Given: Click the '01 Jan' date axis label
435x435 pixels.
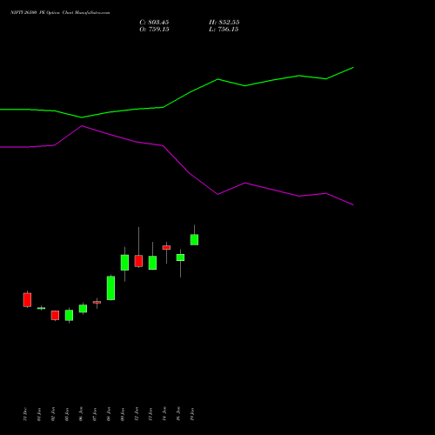Looking at the screenshot, I should pyautogui.click(x=39, y=414).
